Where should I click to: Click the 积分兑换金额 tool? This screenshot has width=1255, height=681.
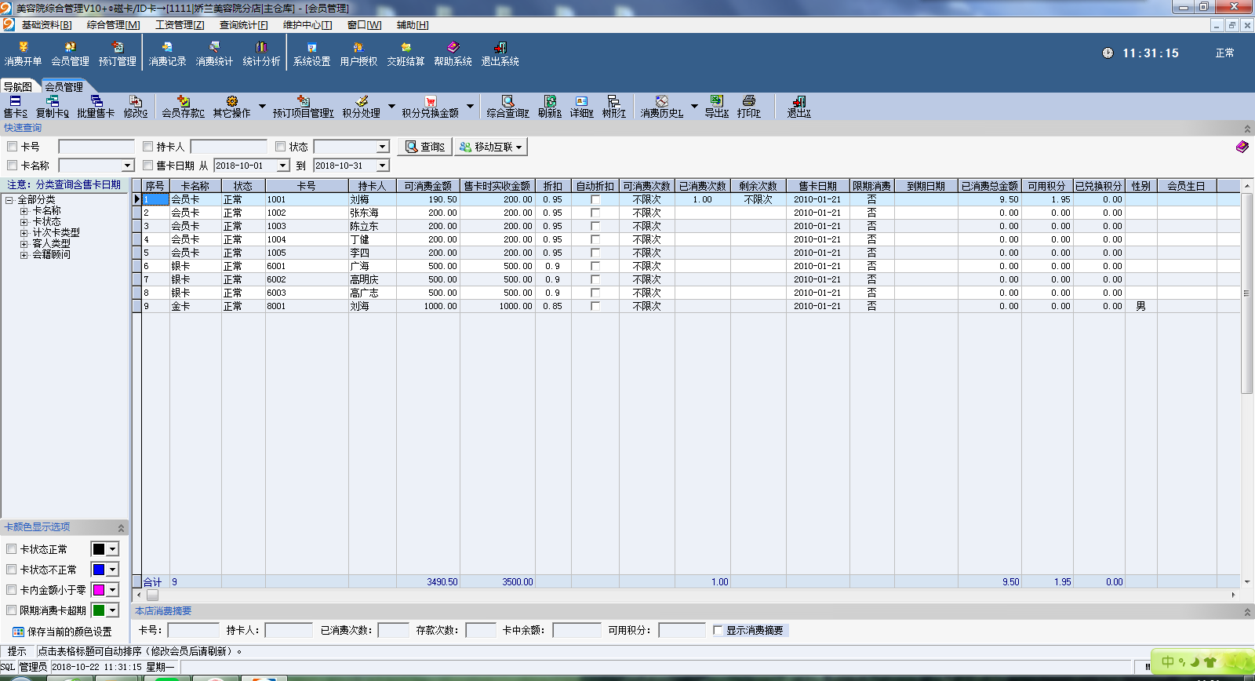(431, 107)
